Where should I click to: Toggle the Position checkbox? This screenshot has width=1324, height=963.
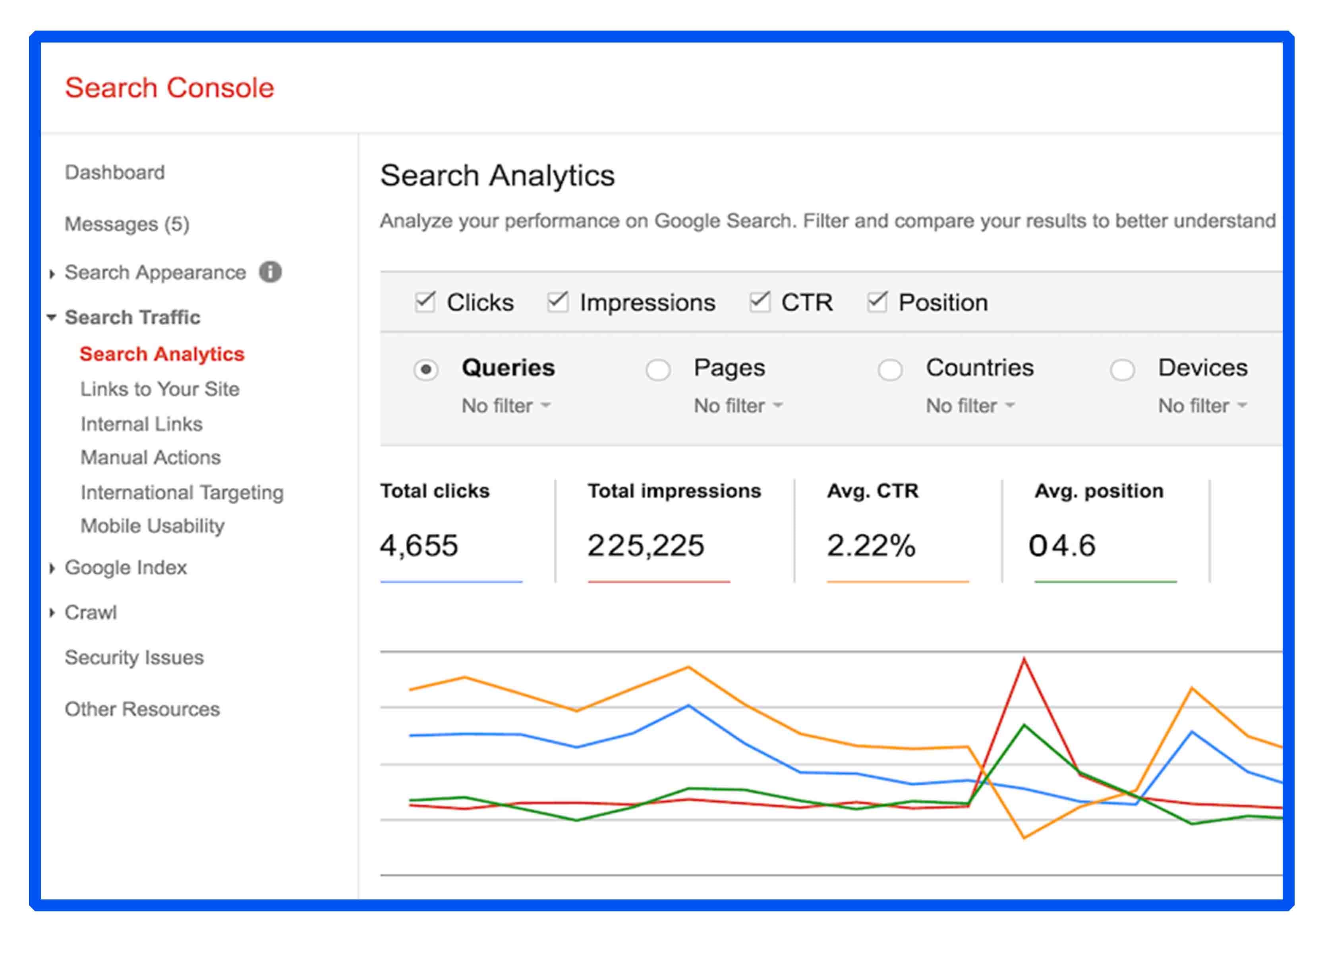pos(877,302)
